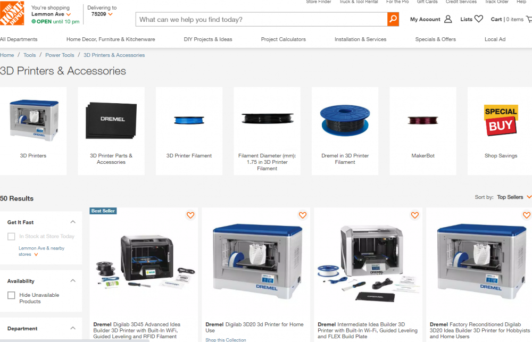
Task: Click the My Account person icon
Action: click(448, 19)
